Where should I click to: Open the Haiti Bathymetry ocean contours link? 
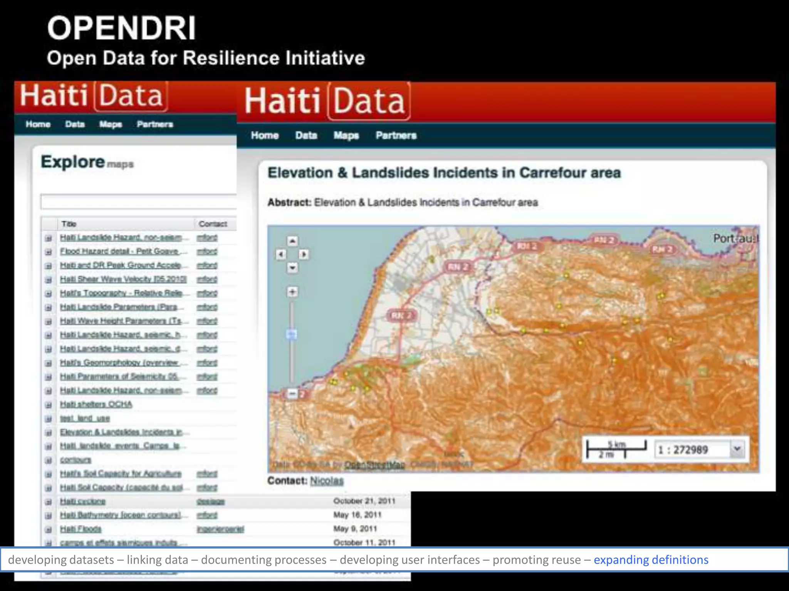(124, 515)
